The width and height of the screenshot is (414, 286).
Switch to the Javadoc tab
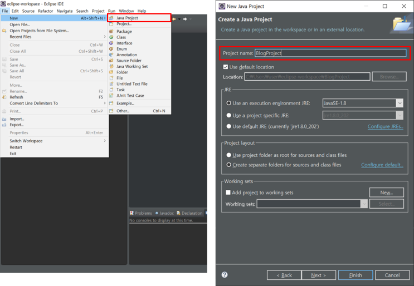pos(164,213)
